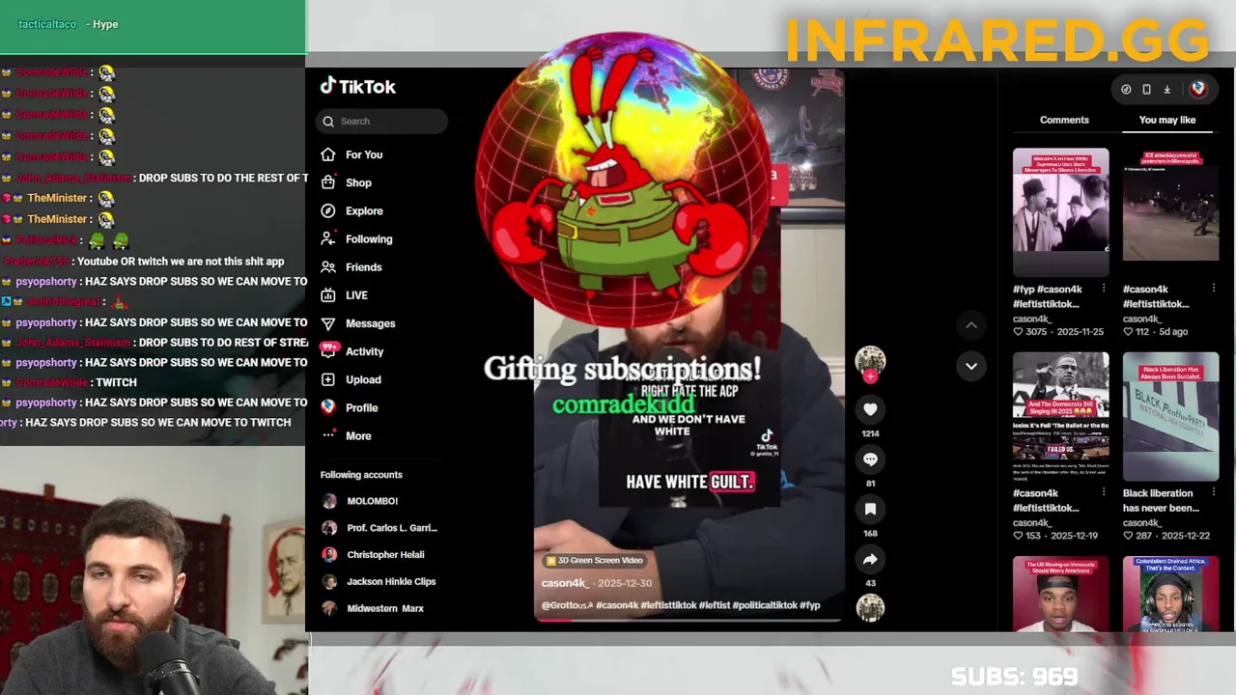
Task: Go to the Explore page
Action: pos(364,210)
